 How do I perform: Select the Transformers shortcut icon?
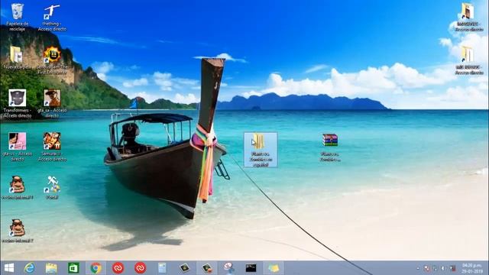(17, 104)
